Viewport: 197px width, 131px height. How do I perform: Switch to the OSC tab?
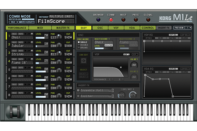[100, 28]
